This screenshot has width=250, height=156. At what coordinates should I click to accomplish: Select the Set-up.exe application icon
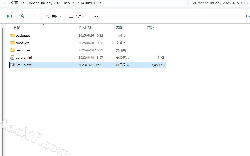pyautogui.click(x=13, y=65)
